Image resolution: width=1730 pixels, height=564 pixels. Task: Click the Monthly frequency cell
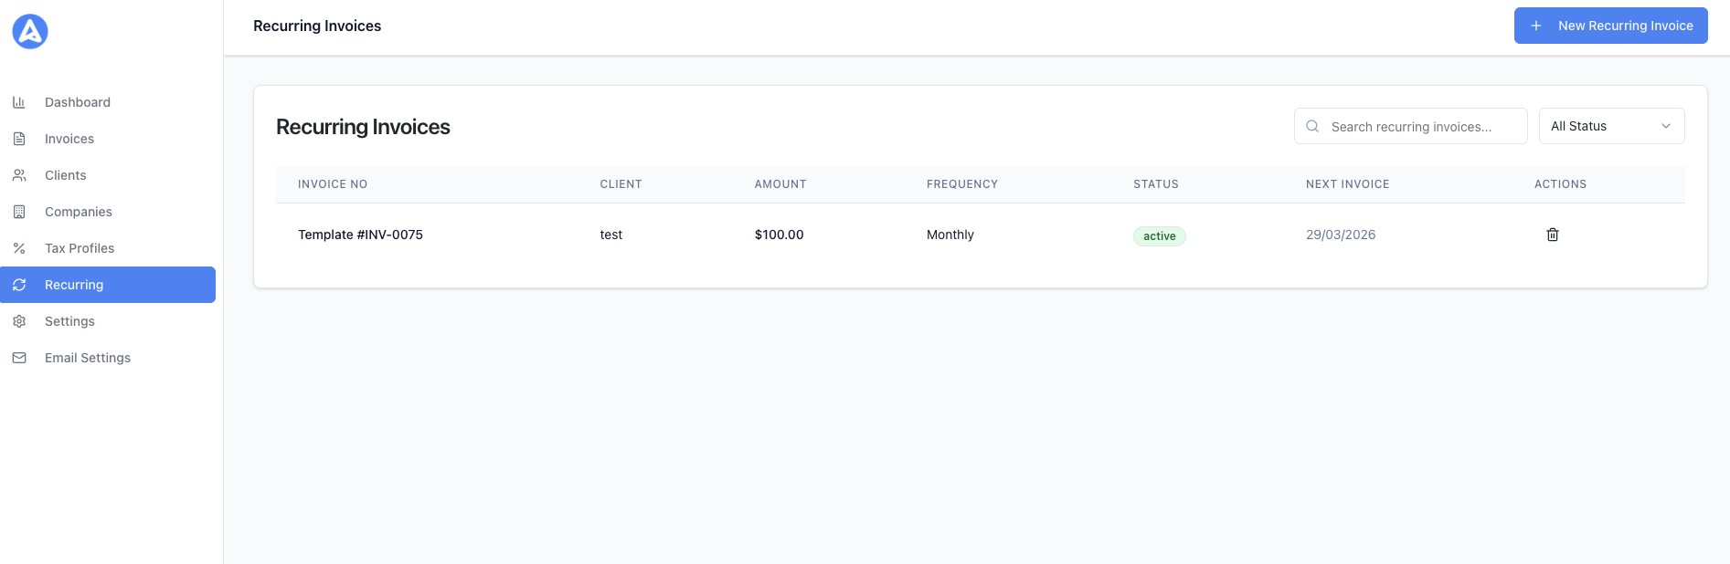(x=950, y=235)
